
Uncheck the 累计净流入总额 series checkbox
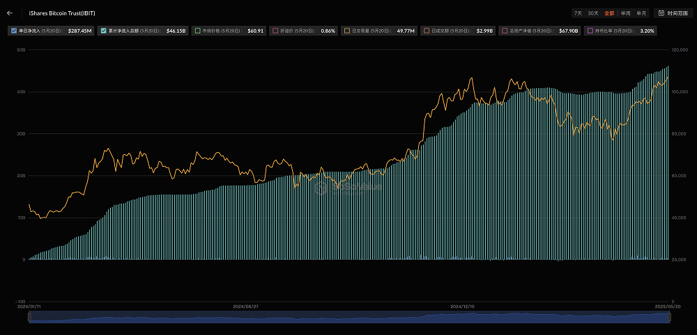[x=104, y=31]
